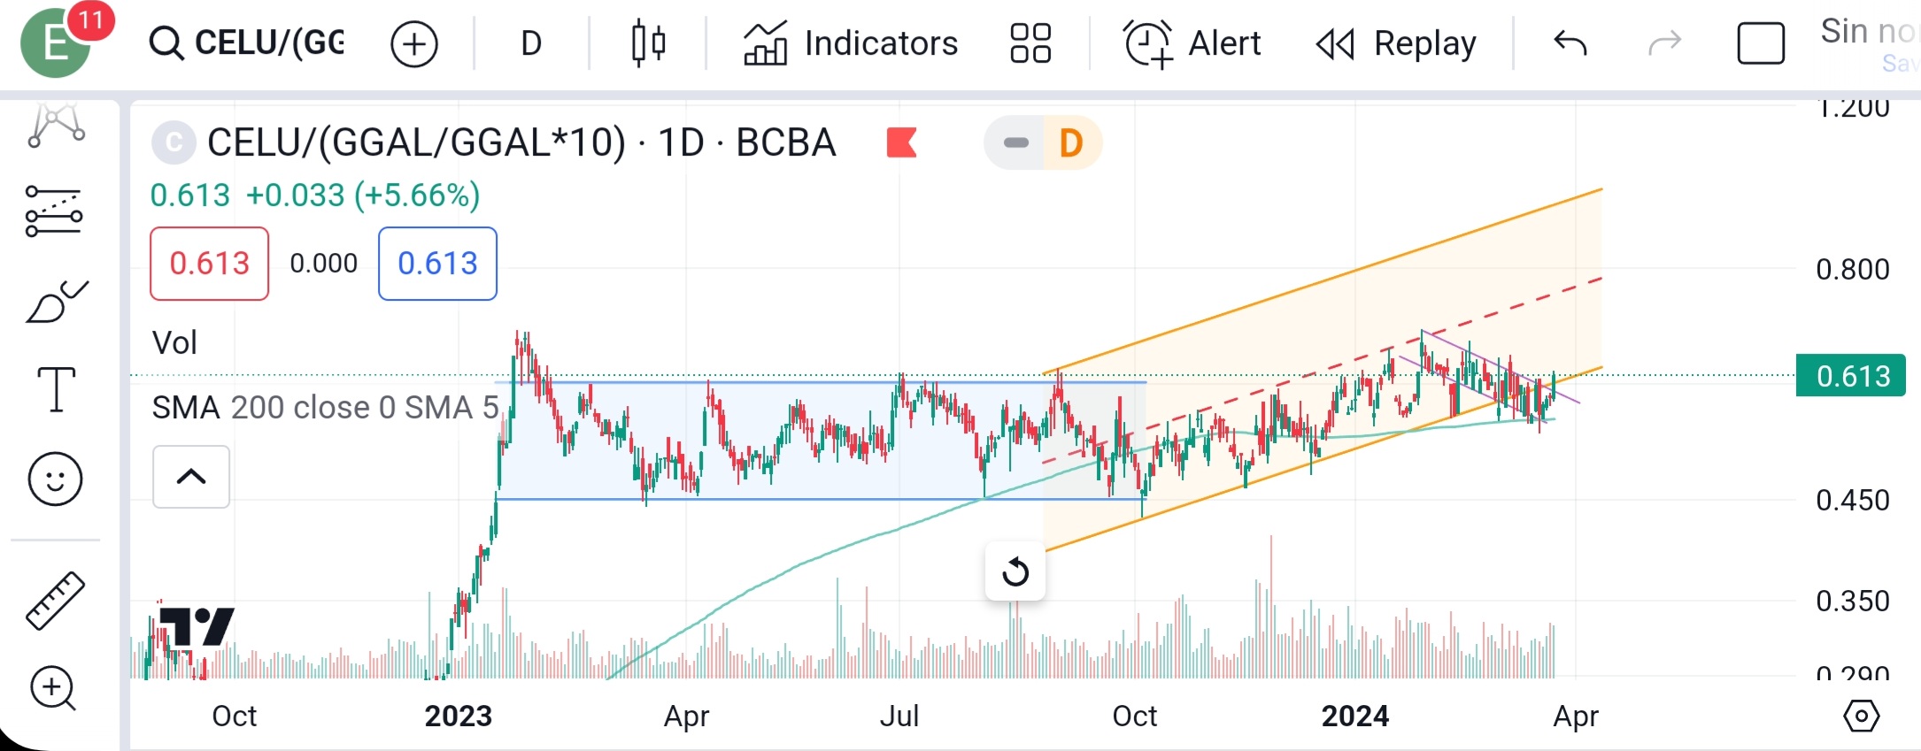The width and height of the screenshot is (1921, 751).
Task: Select the Text annotation tool
Action: tap(57, 390)
